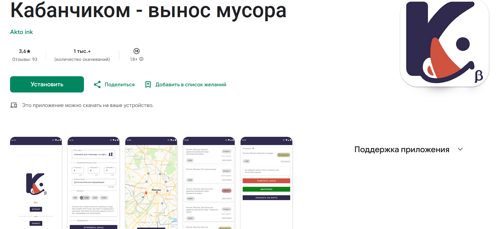
Task: Click the green Установить install button
Action: point(47,85)
